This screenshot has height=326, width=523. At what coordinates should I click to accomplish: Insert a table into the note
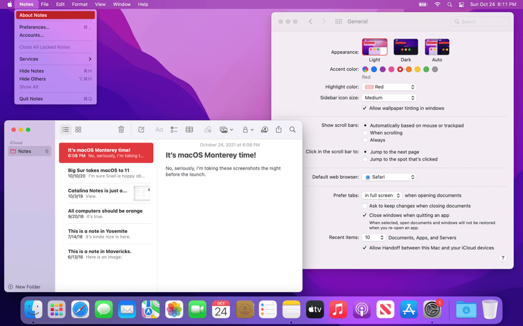tap(189, 129)
